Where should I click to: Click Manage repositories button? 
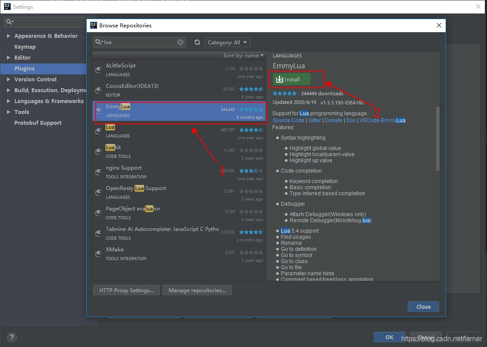tap(197, 290)
